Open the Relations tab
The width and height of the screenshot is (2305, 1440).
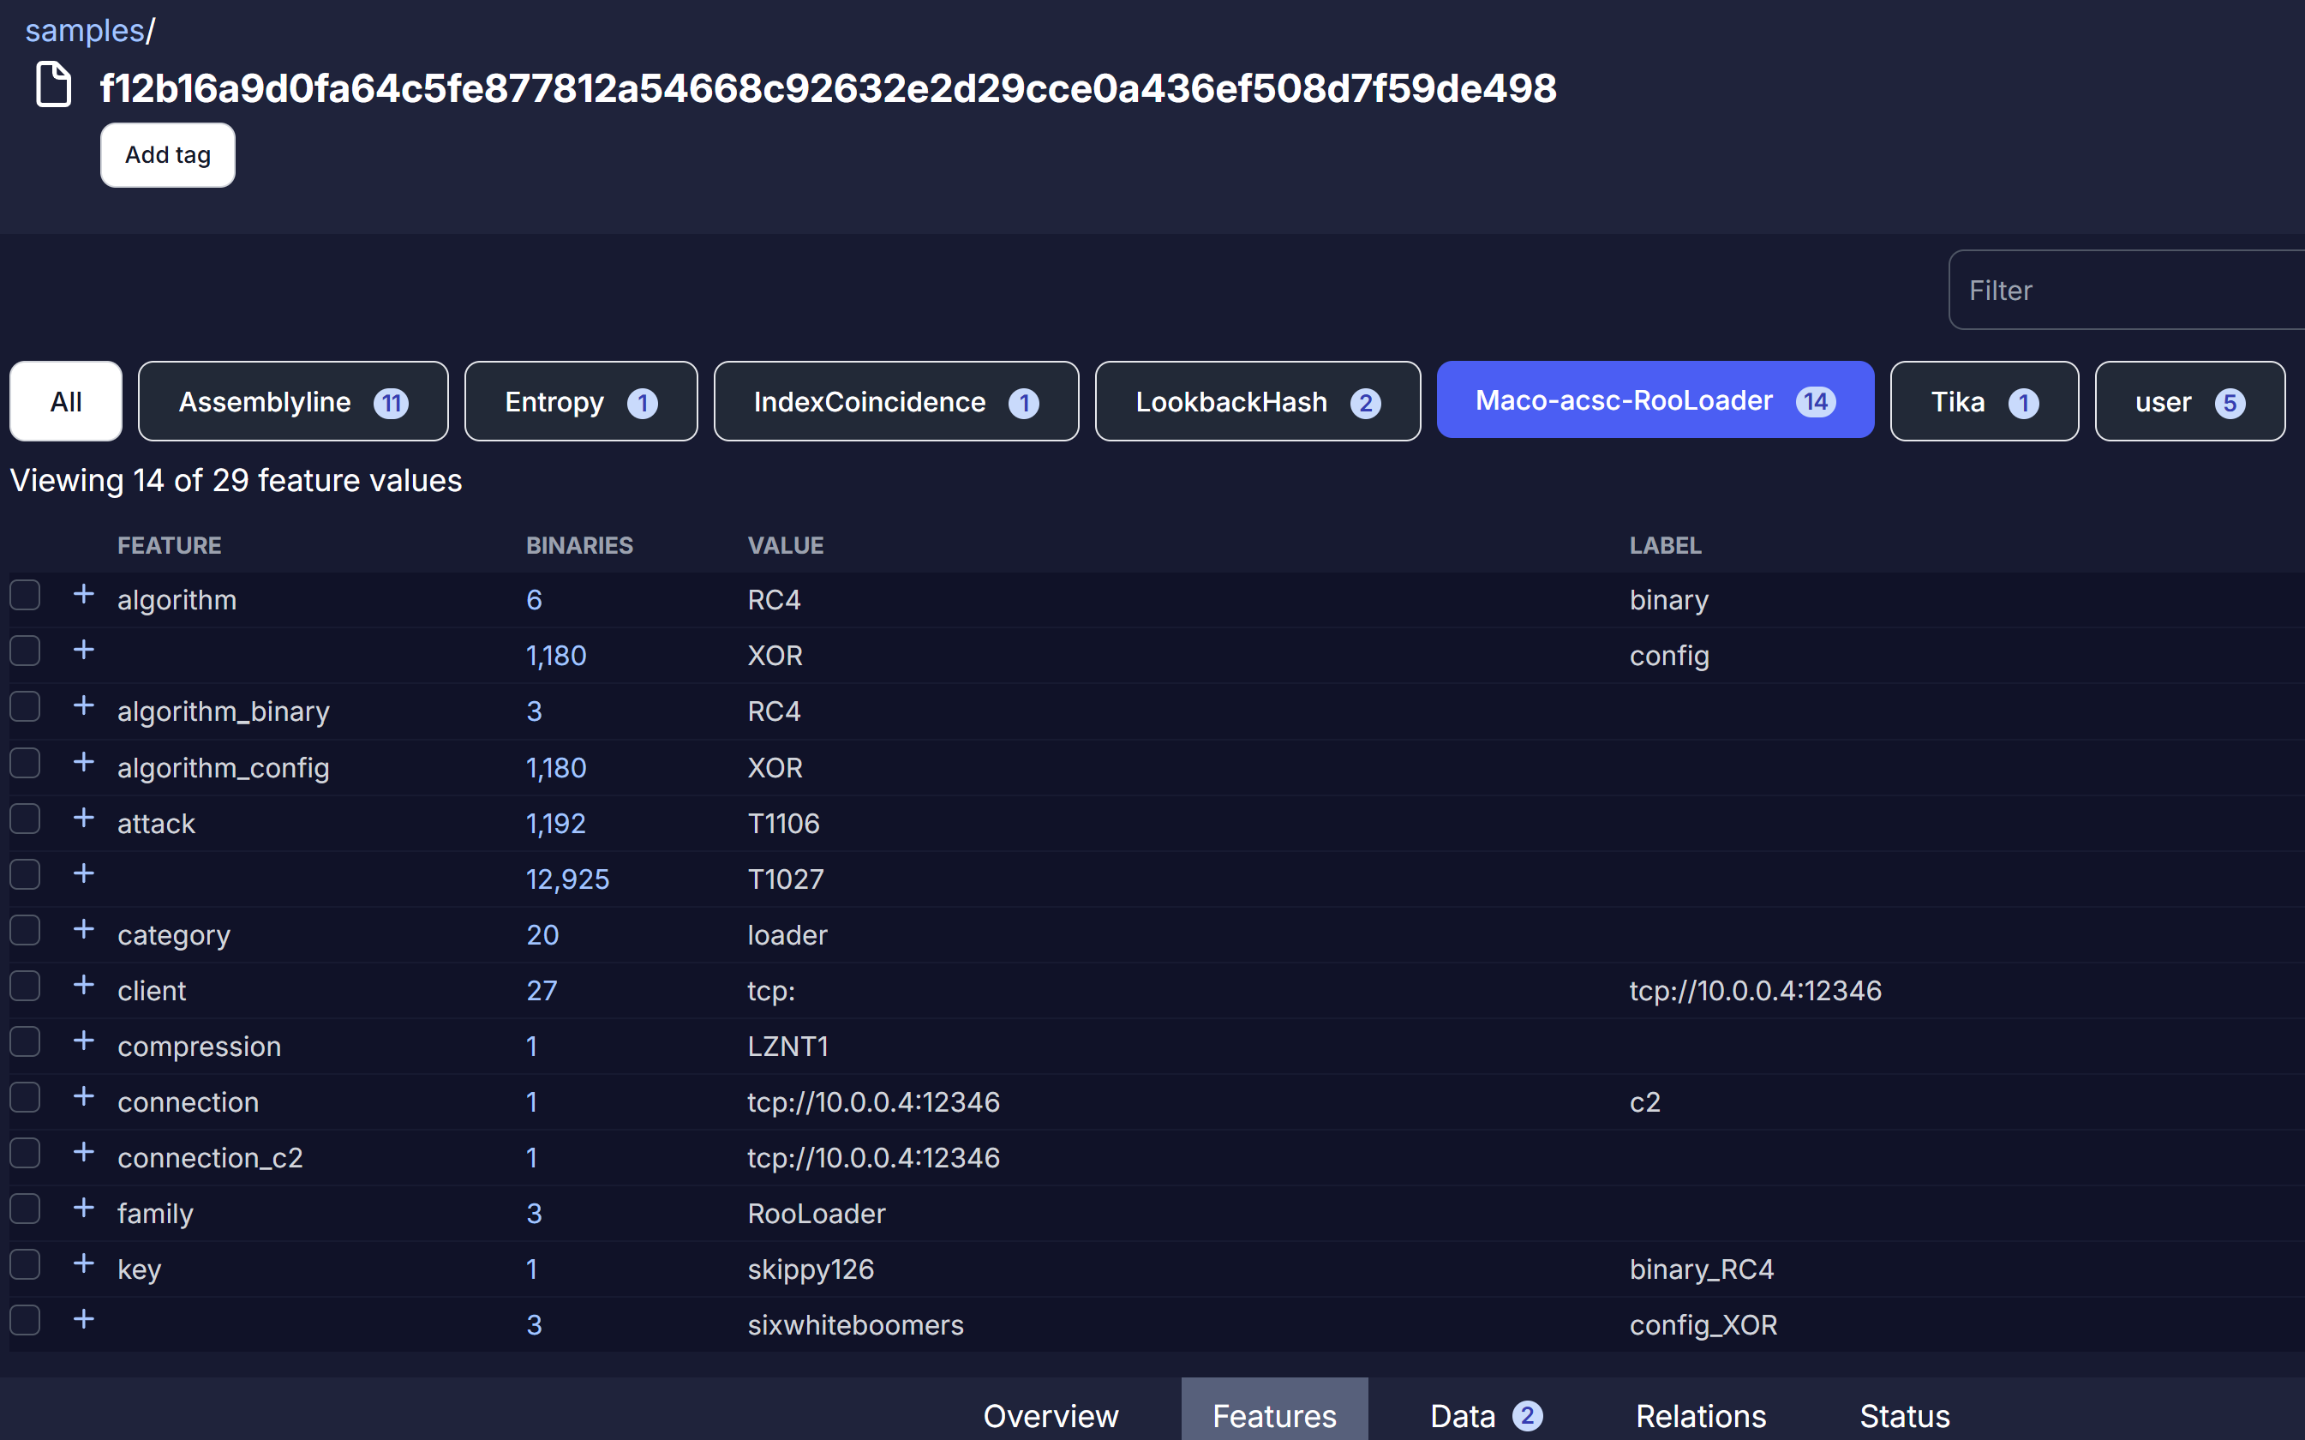1700,1415
